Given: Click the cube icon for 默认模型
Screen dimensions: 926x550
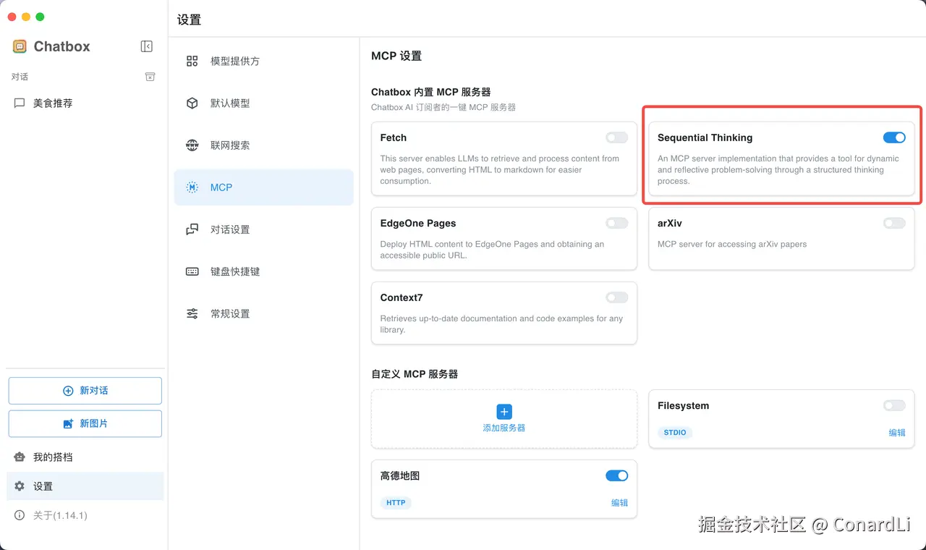Looking at the screenshot, I should 192,103.
